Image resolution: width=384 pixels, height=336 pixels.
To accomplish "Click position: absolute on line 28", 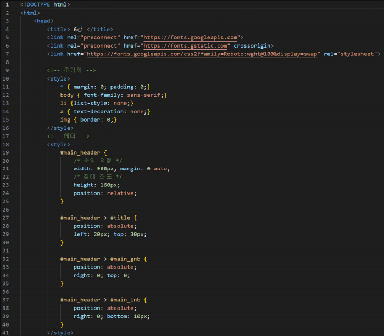I will [105, 226].
